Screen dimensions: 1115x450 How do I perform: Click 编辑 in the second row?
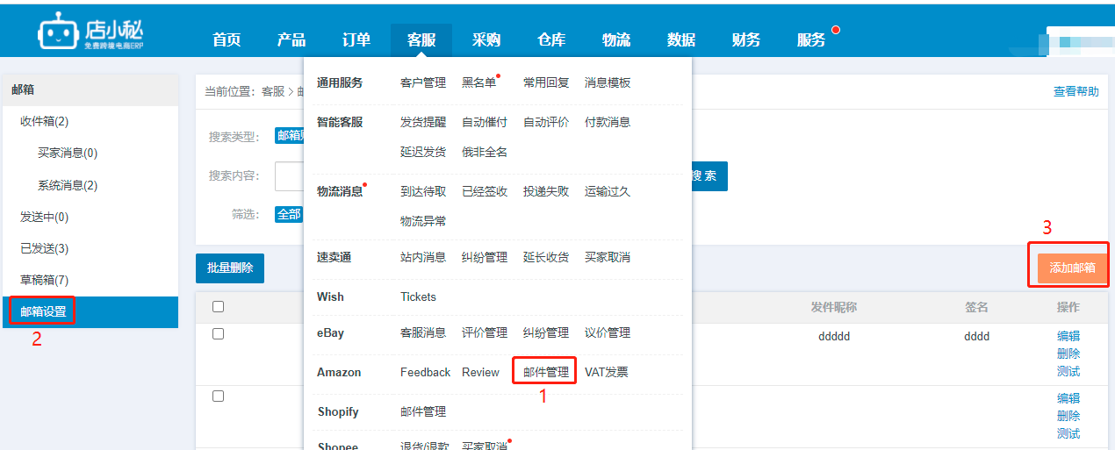point(1068,398)
